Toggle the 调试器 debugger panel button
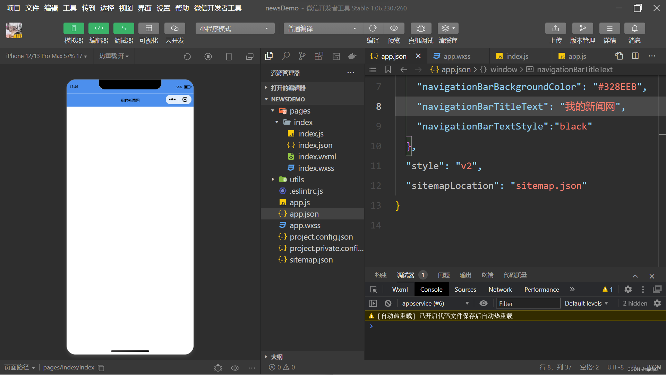 pos(124,28)
